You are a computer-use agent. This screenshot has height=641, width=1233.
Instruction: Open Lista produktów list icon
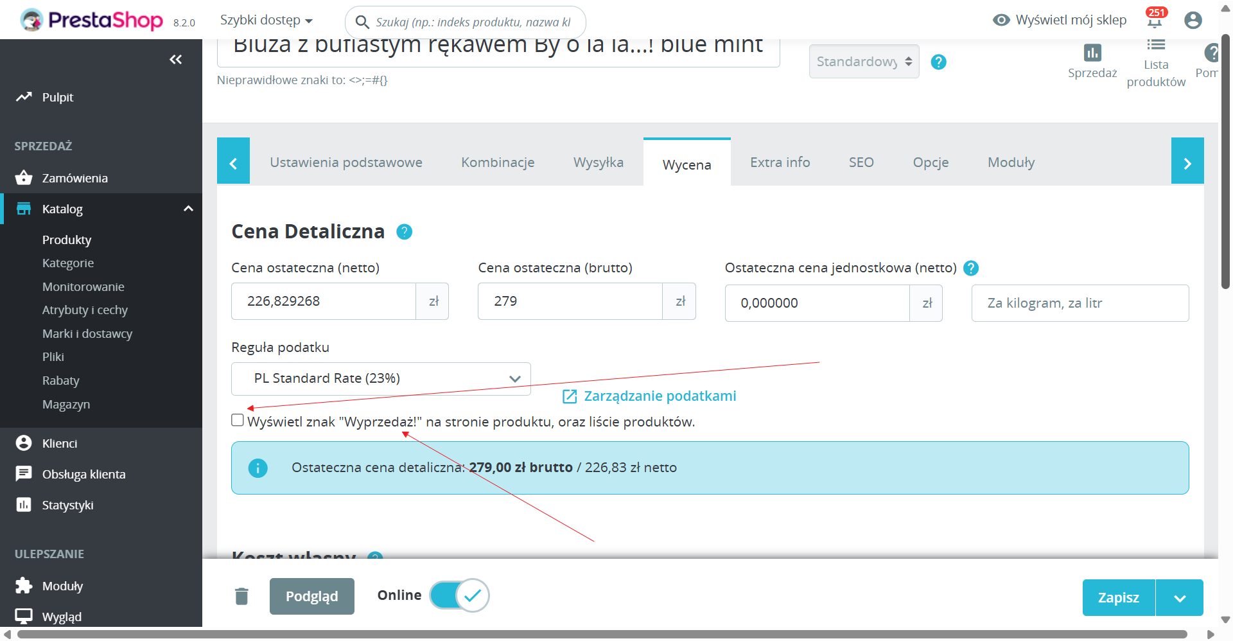1156,45
